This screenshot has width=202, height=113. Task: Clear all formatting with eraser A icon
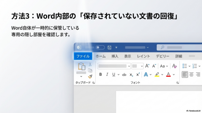click(x=174, y=66)
